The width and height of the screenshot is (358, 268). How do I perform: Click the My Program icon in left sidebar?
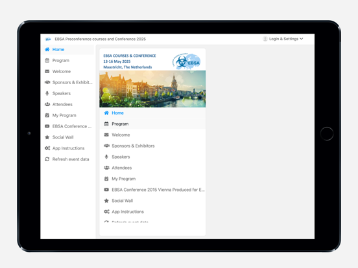coord(47,115)
